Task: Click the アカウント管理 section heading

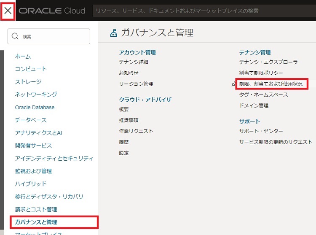Action: [x=137, y=52]
